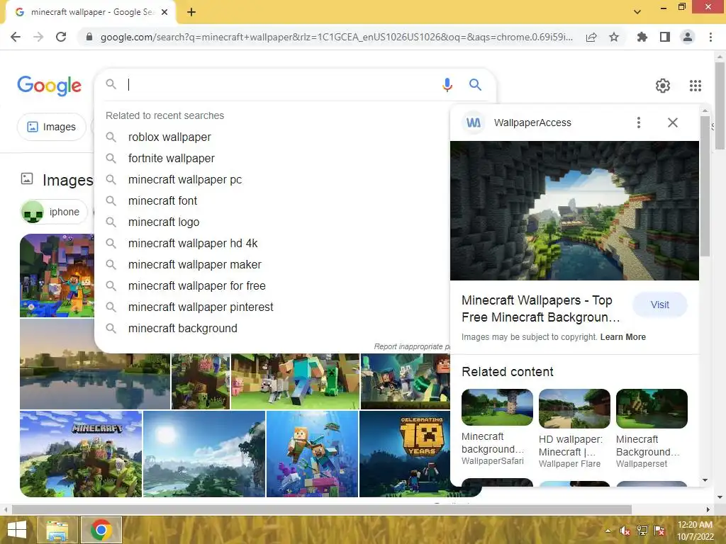Bookmark this page with star icon
This screenshot has width=726, height=544.
[x=614, y=37]
